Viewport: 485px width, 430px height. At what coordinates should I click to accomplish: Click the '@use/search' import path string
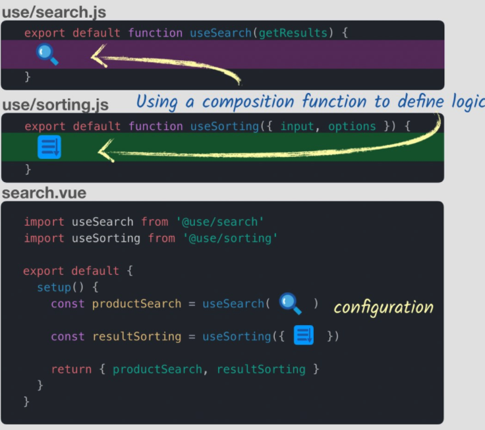point(219,222)
